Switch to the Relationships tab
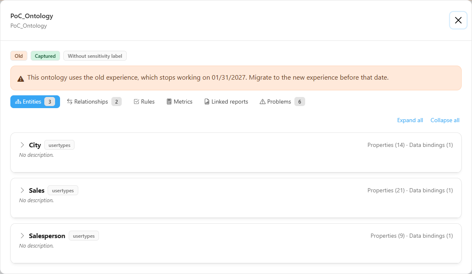 94,102
